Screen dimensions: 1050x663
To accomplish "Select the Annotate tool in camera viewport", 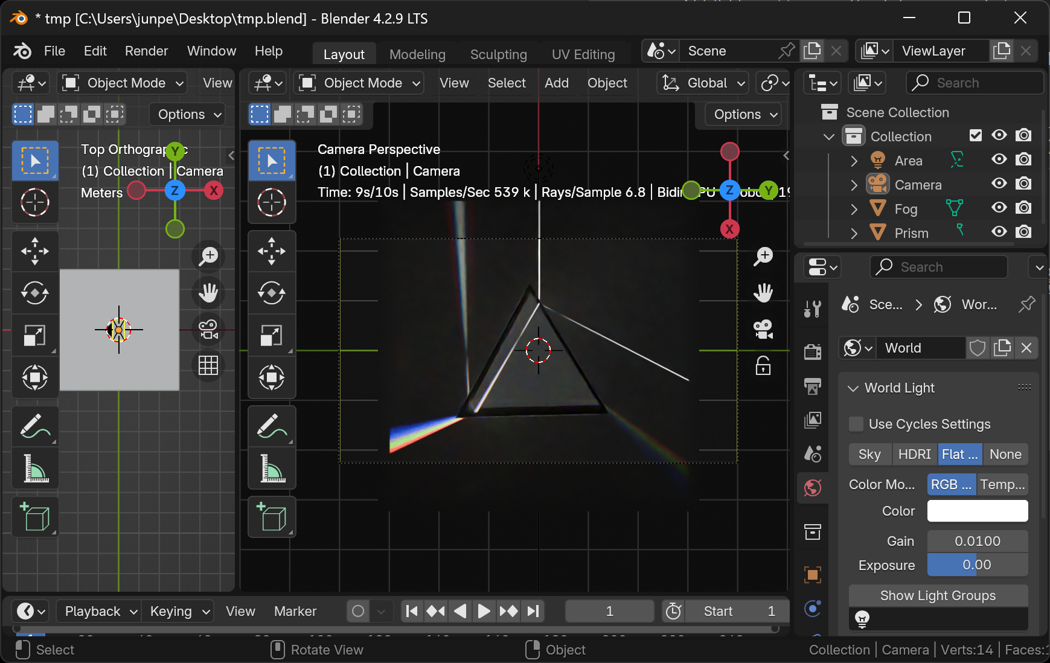I will [x=272, y=426].
